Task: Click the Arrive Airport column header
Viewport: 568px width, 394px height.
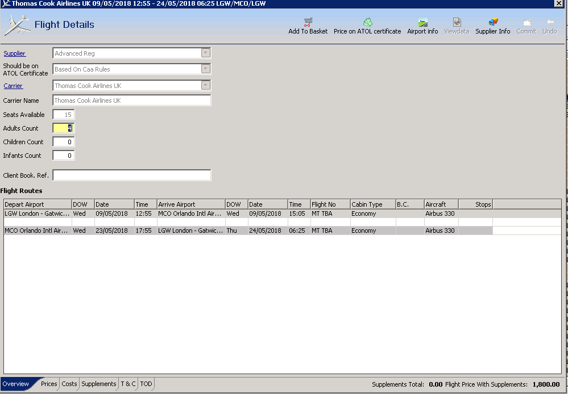Action: [x=191, y=204]
